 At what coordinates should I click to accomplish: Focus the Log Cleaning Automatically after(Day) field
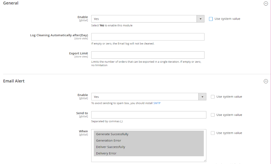(x=148, y=37)
